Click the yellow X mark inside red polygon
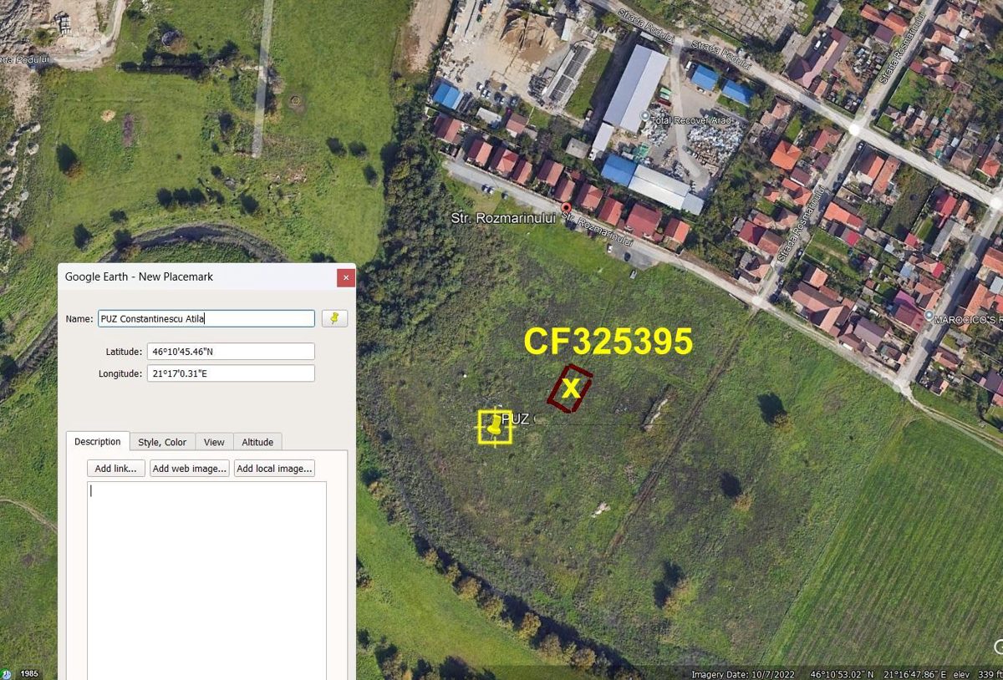The height and width of the screenshot is (680, 1003). click(x=571, y=388)
